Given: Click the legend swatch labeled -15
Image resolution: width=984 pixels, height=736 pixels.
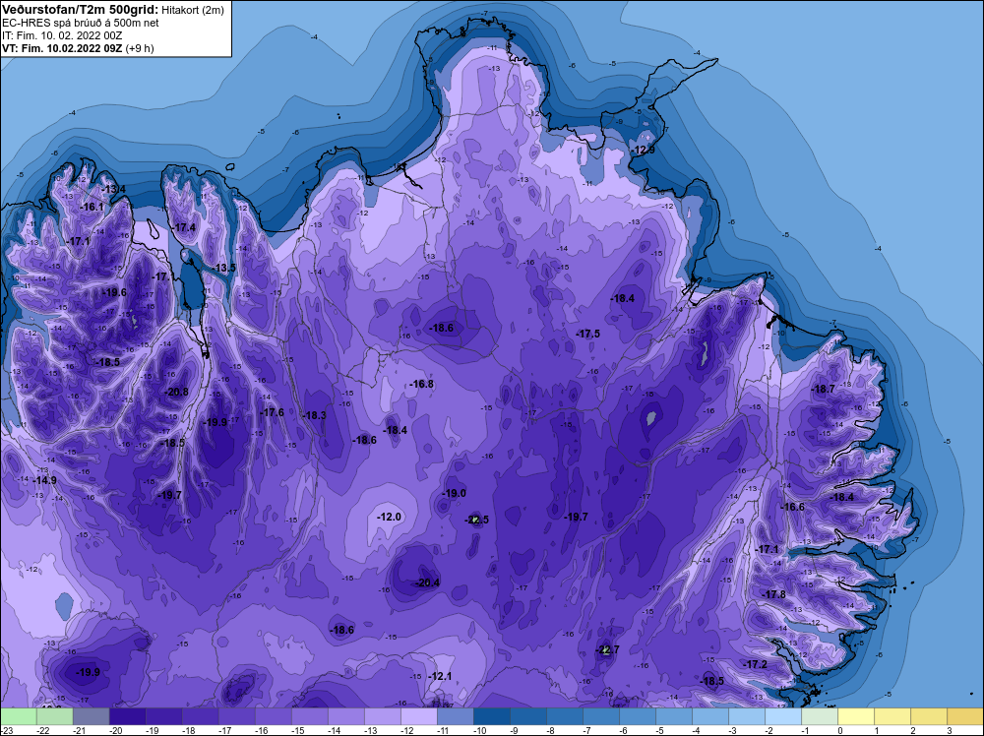Looking at the screenshot, I should (x=309, y=716).
